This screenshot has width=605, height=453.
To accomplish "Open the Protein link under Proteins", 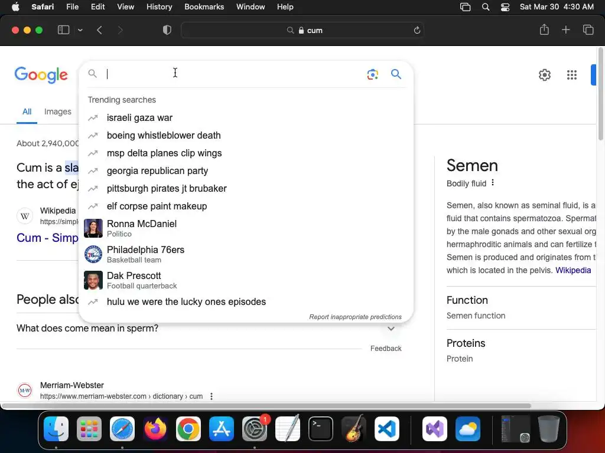I will tap(460, 359).
